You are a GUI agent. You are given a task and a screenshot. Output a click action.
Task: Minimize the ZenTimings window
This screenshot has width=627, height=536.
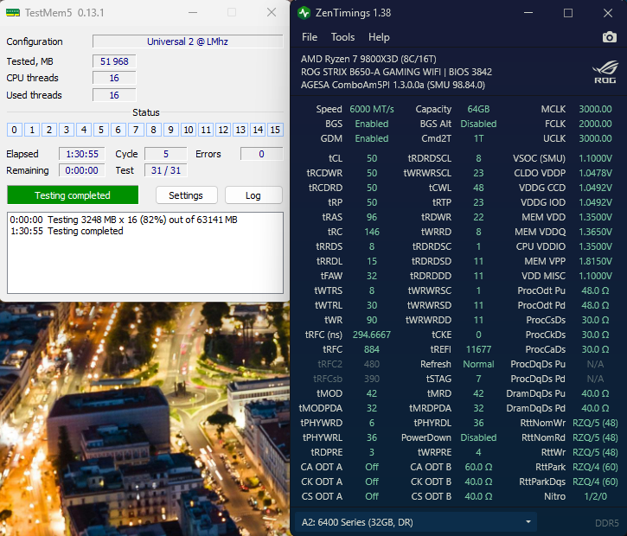point(529,13)
